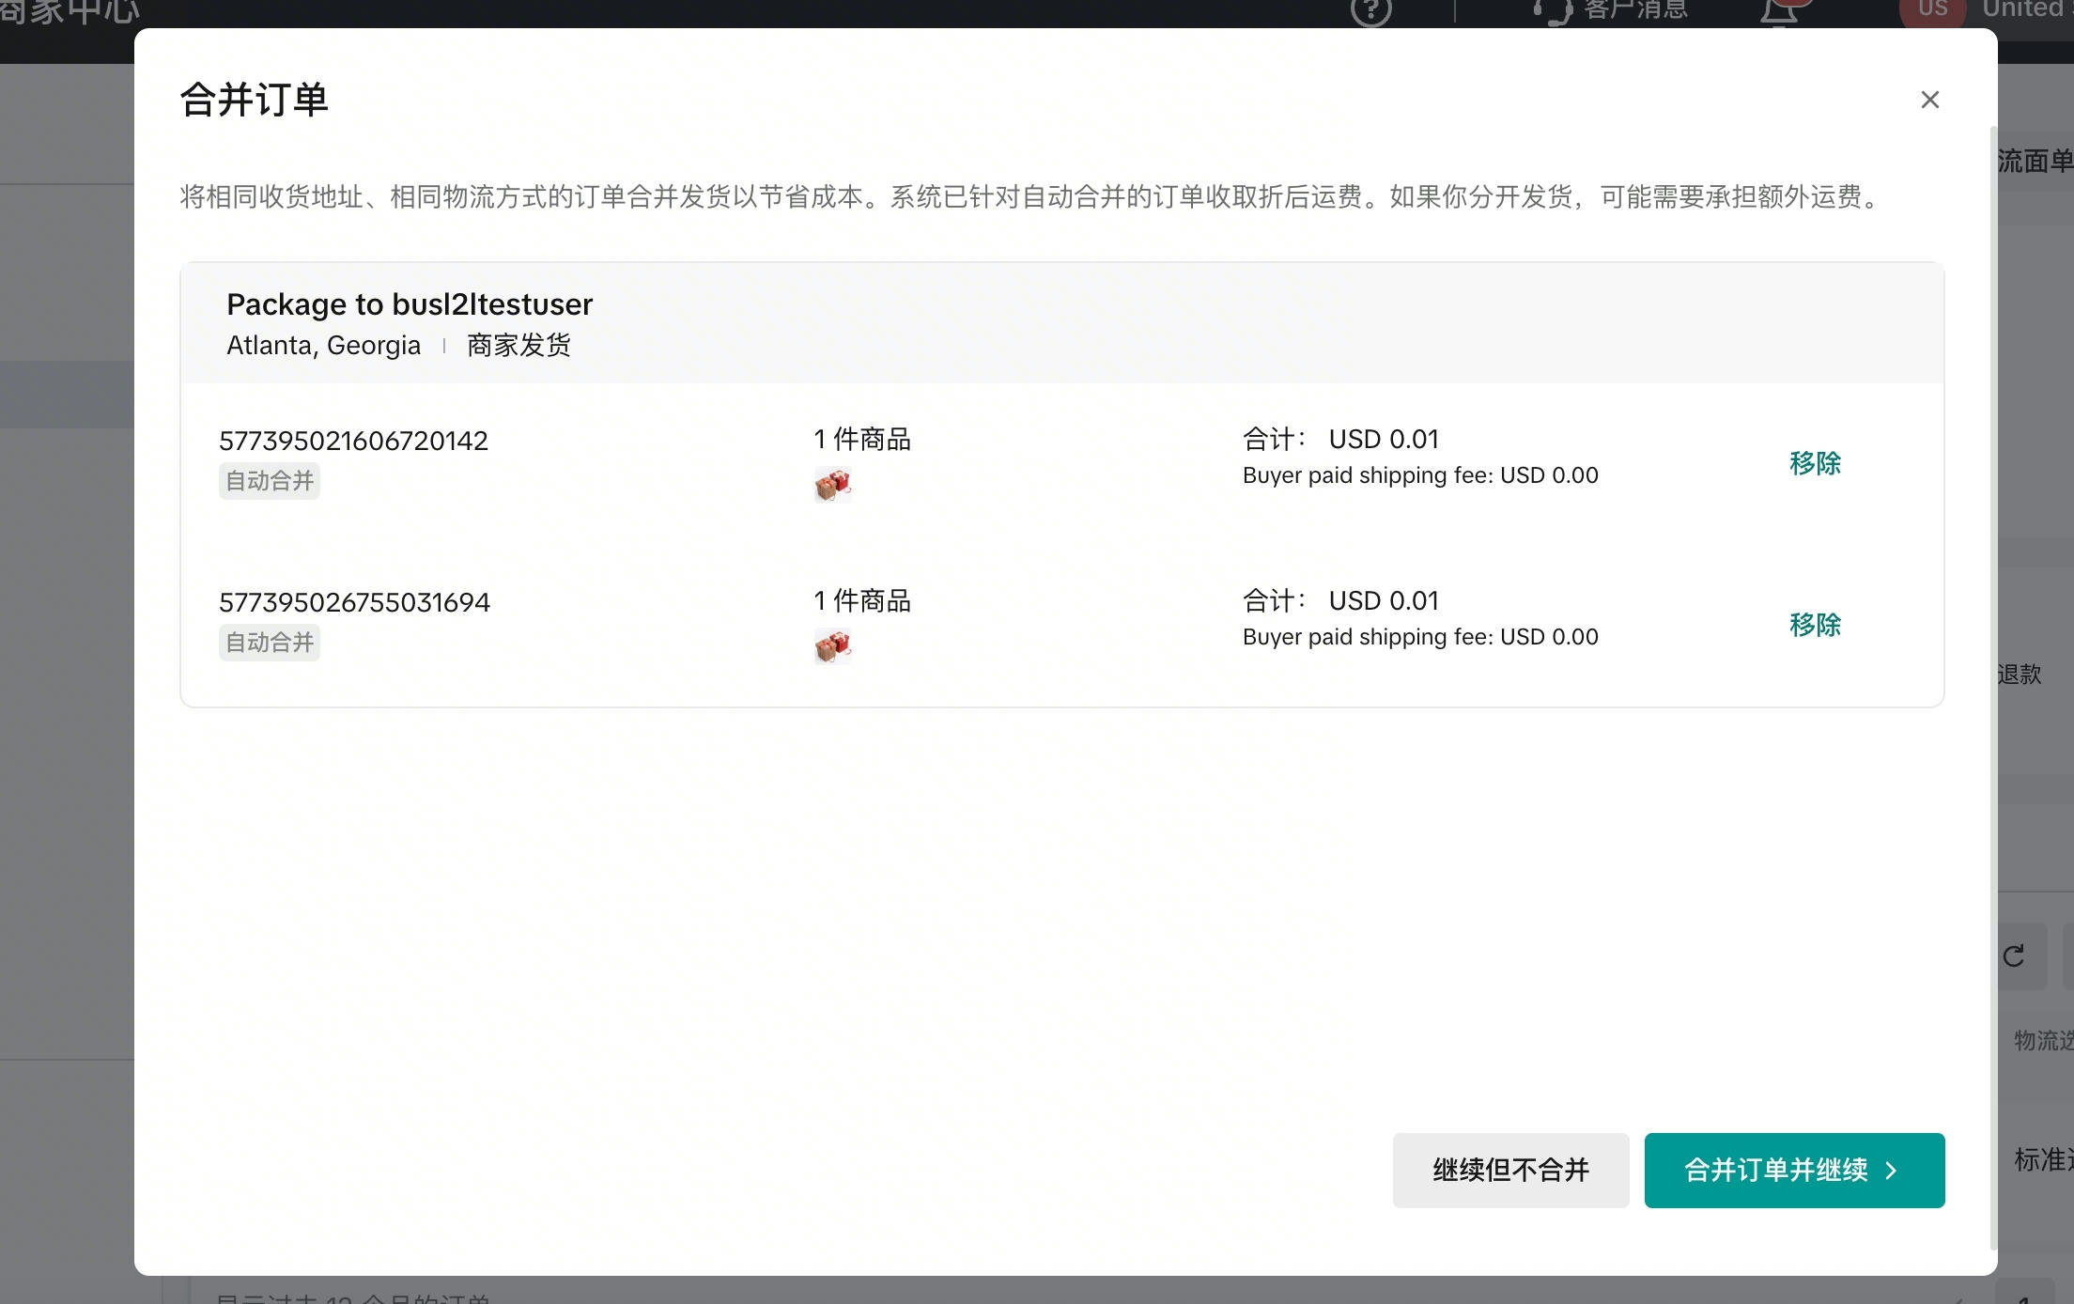2074x1304 pixels.
Task: Select order number 577395026755031694
Action: [x=354, y=602]
